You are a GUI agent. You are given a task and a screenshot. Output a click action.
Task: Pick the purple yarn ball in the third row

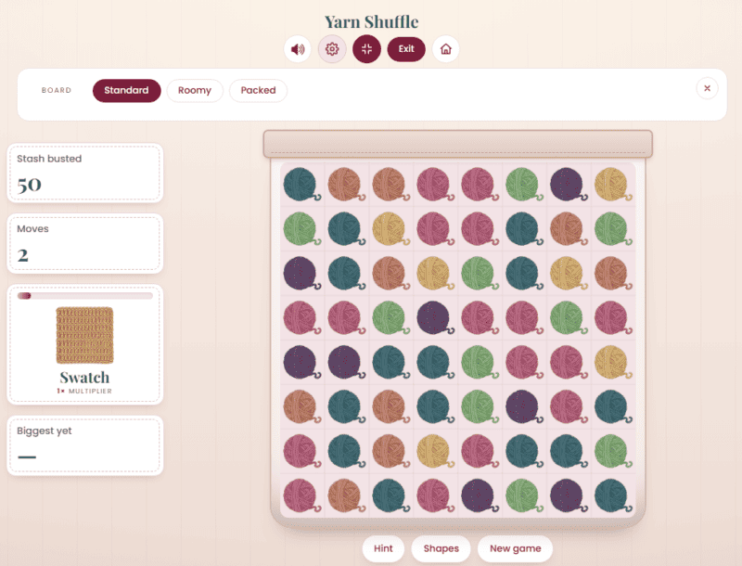click(x=301, y=274)
